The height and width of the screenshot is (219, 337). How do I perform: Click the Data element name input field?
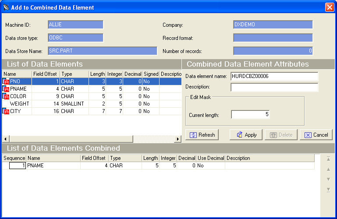[274, 76]
